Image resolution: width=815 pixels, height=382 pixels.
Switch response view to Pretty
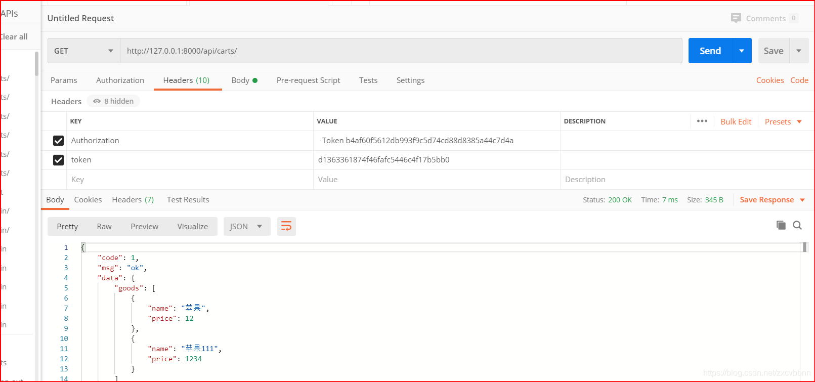click(x=67, y=226)
